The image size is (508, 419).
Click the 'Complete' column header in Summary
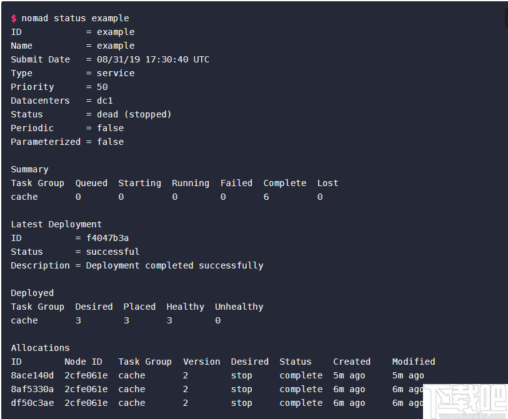(285, 183)
